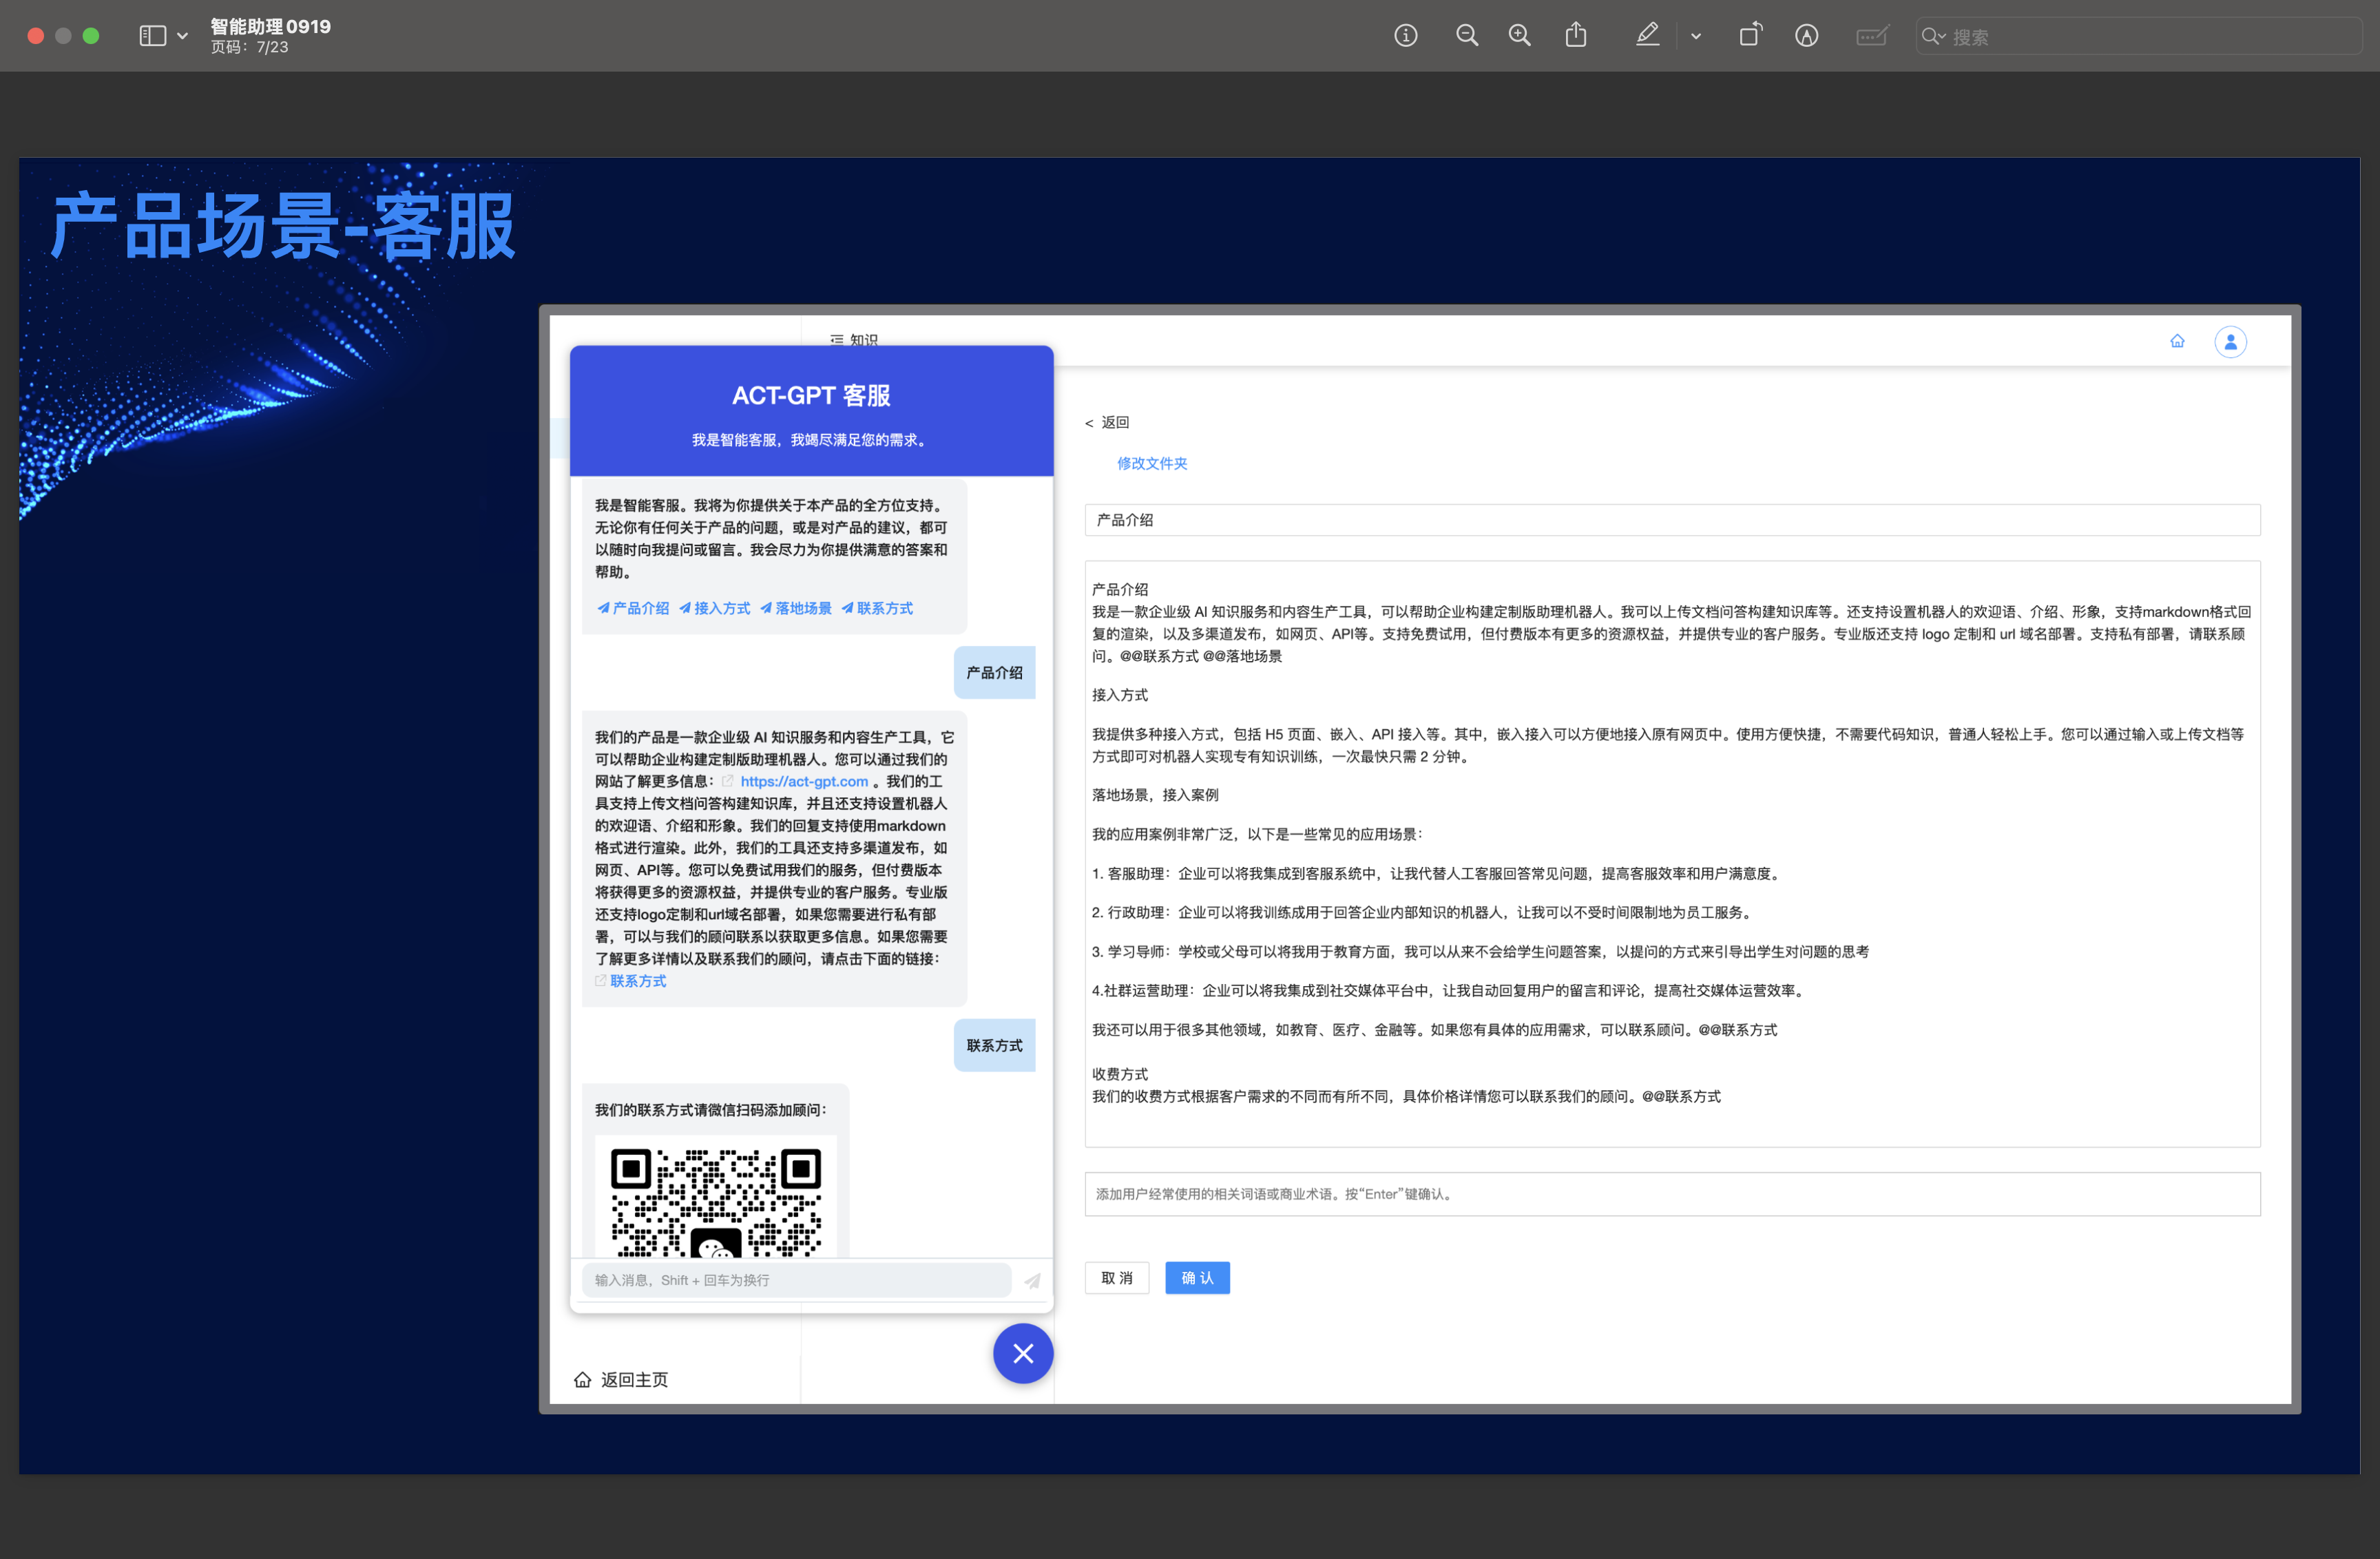
Task: Open the Share button in toolbar
Action: click(1576, 36)
